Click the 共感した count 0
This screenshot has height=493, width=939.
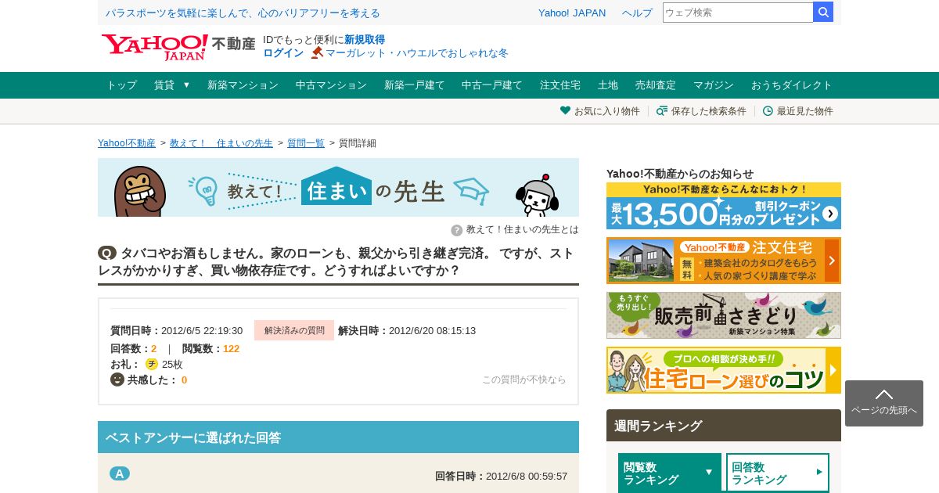184,380
